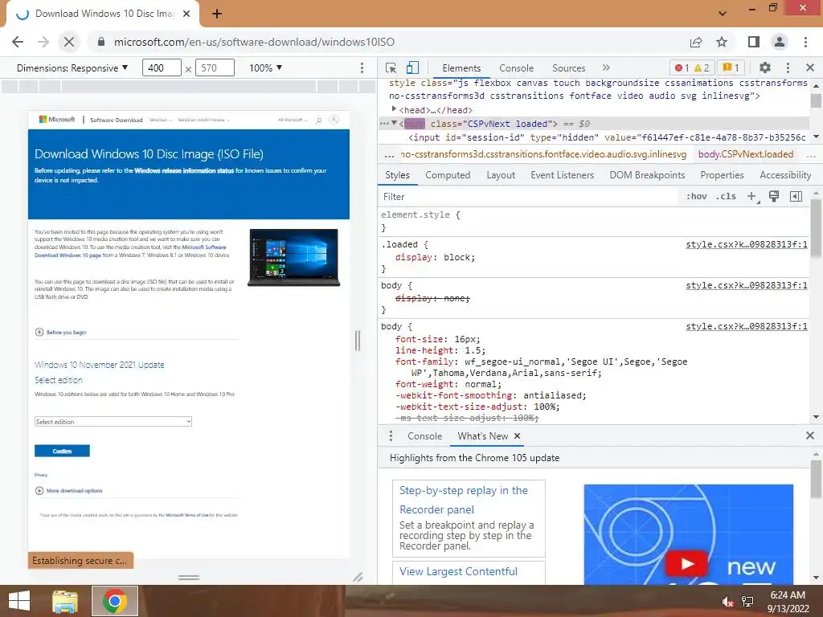
Task: Click the width field showing 400
Action: [162, 67]
